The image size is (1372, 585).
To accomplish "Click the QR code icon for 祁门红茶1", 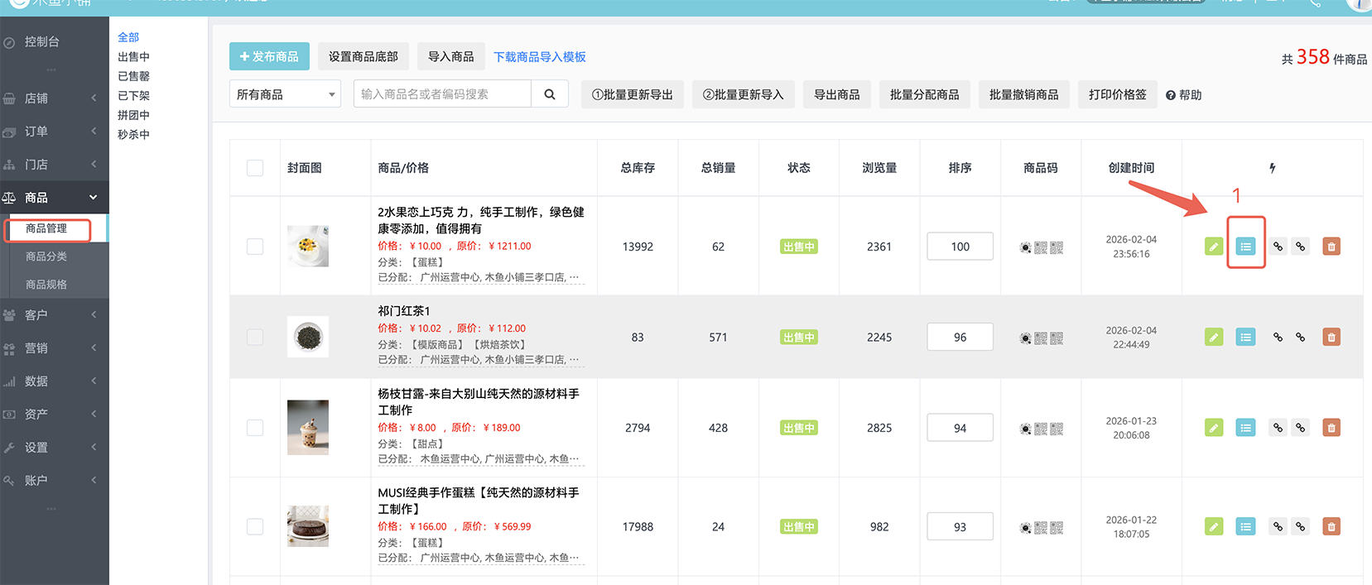I will point(1041,338).
